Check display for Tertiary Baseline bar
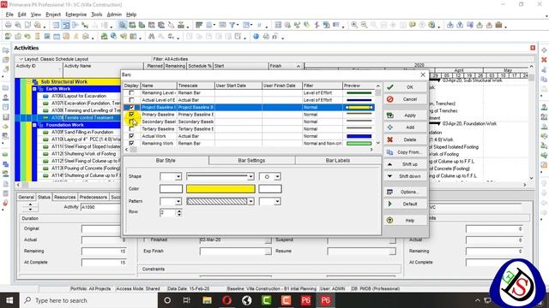 coord(131,129)
